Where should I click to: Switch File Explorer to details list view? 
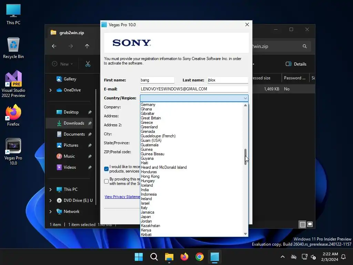point(302,224)
